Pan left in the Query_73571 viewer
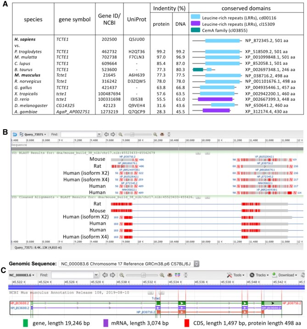Screen dimensions: 307x329 106,134
